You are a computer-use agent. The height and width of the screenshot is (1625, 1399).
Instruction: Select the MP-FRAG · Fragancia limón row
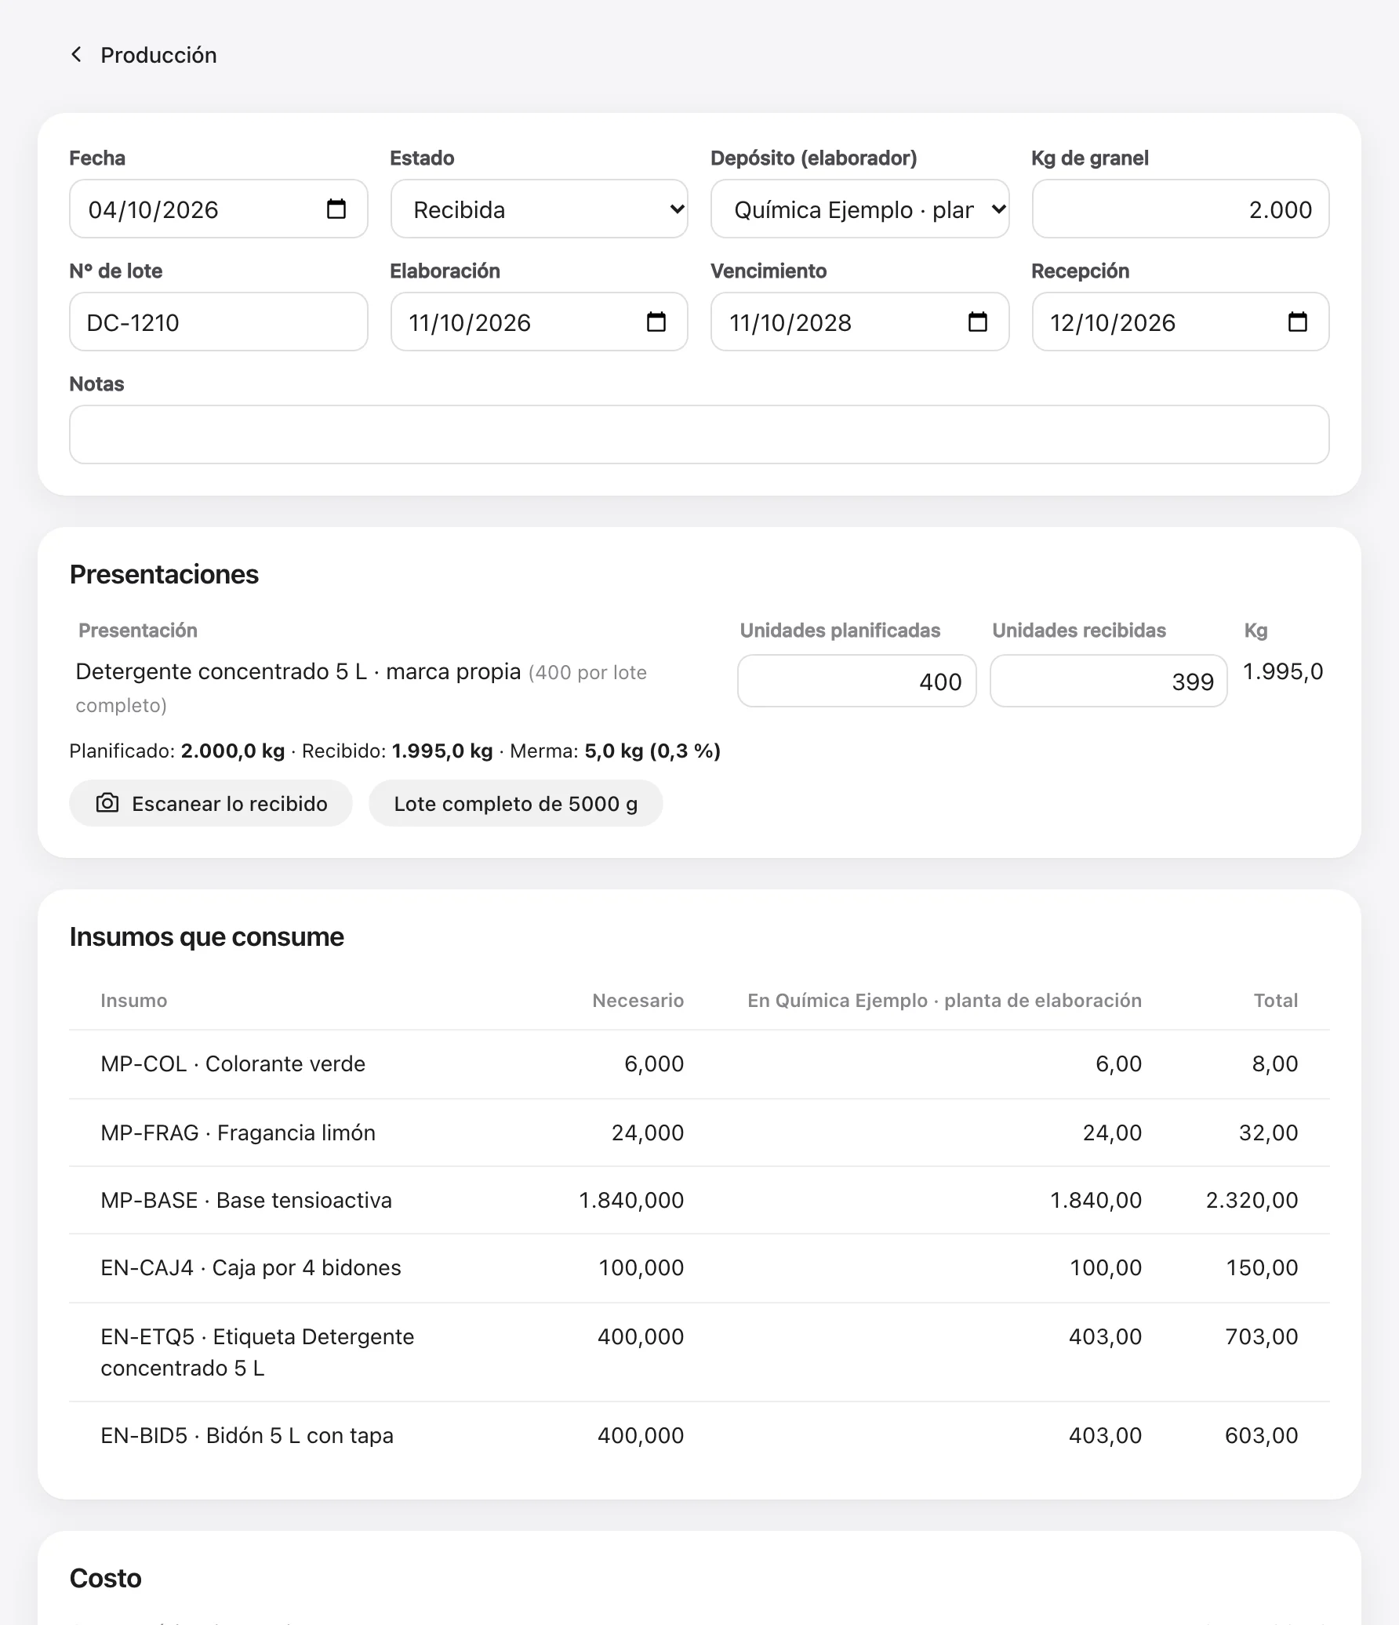pos(699,1132)
